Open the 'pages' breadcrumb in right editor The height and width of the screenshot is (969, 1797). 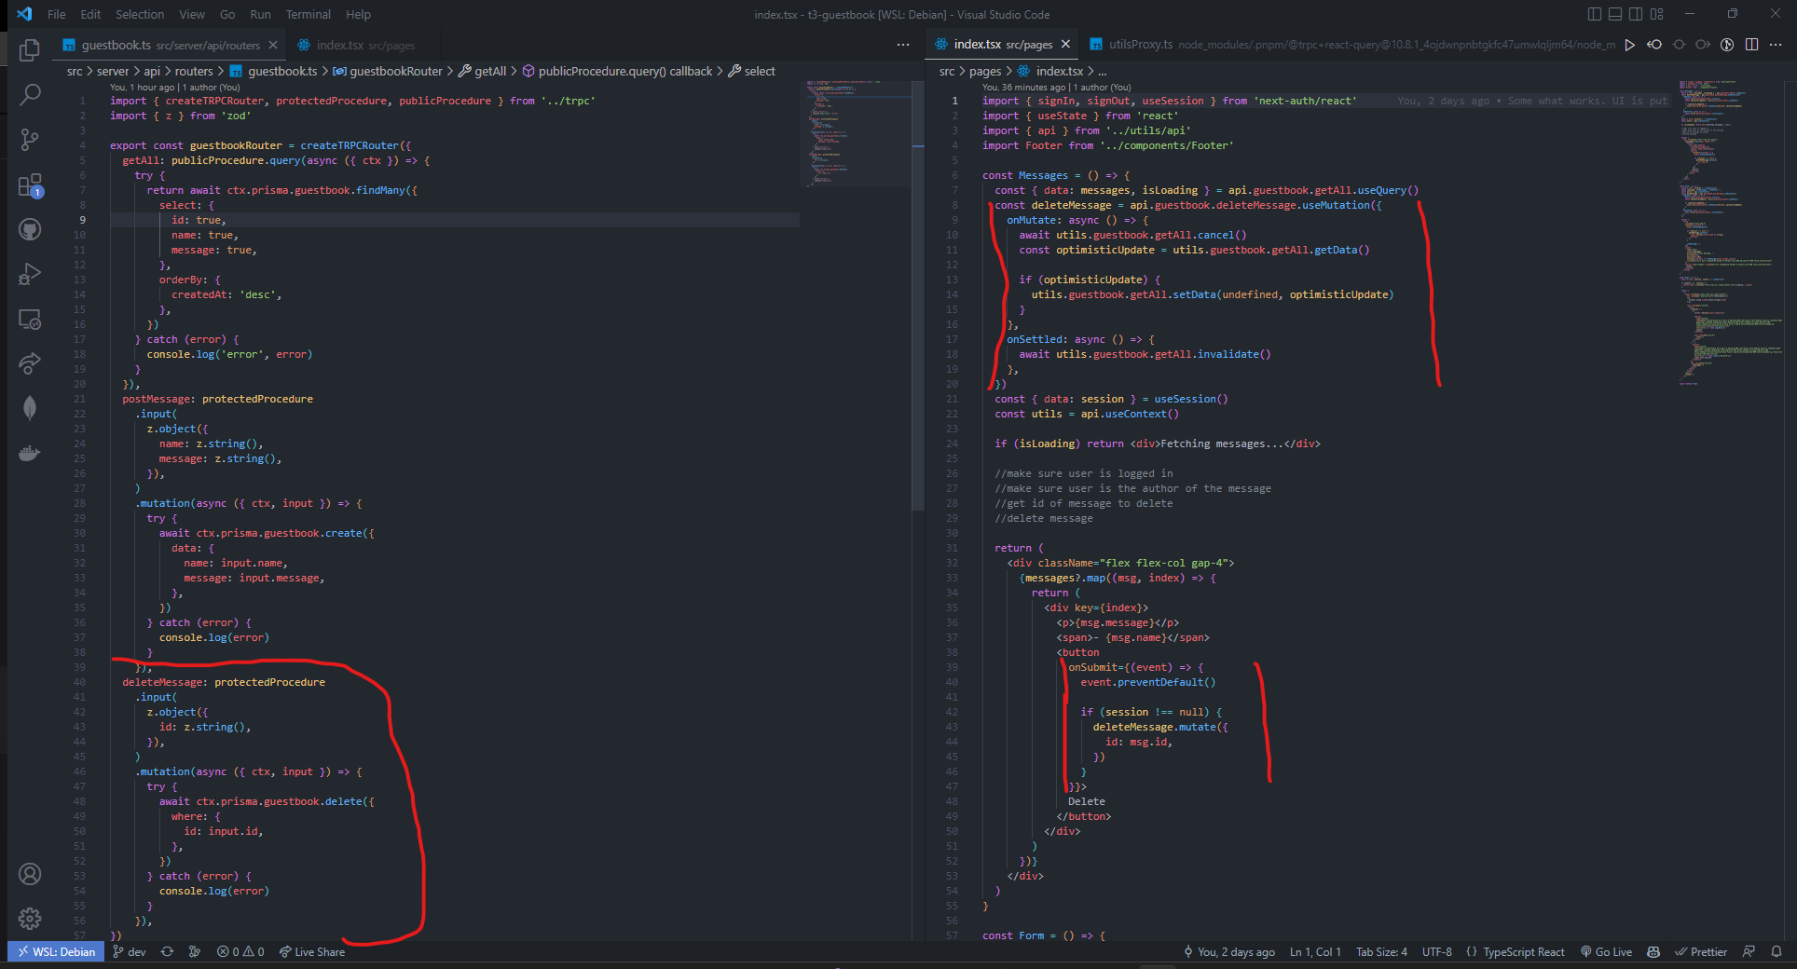click(x=985, y=71)
